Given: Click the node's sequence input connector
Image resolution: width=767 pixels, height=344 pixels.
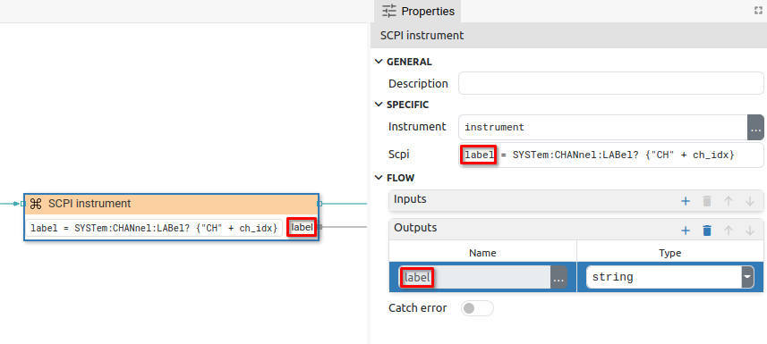Looking at the screenshot, I should (22, 204).
